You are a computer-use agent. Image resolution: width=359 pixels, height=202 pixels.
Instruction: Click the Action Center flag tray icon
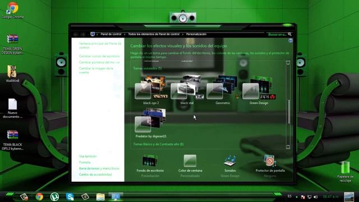[303, 197]
